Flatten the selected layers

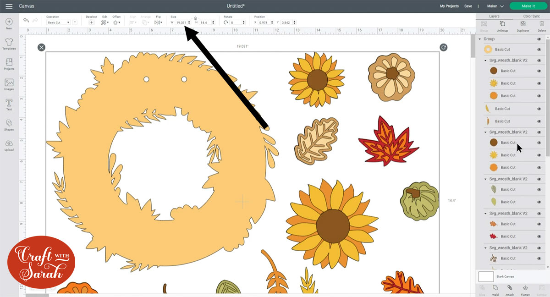click(x=524, y=289)
